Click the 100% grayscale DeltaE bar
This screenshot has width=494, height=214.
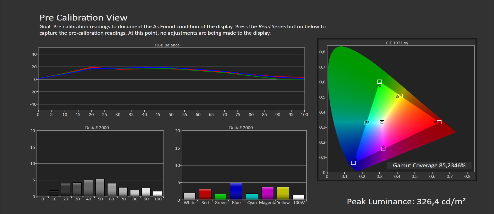coord(158,194)
